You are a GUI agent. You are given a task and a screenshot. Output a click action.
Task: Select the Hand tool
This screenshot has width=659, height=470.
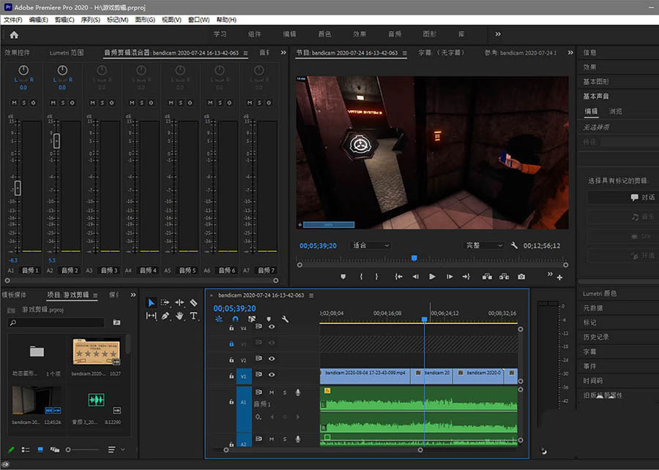(x=179, y=316)
